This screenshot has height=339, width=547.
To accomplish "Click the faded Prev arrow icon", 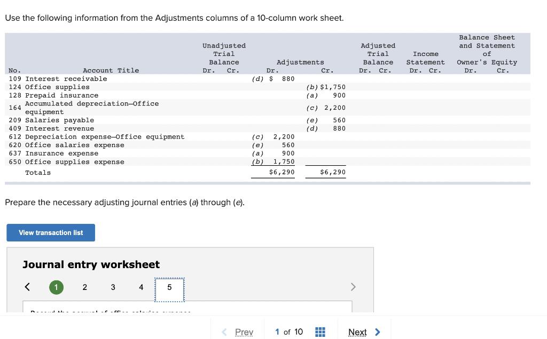I will pos(224,332).
